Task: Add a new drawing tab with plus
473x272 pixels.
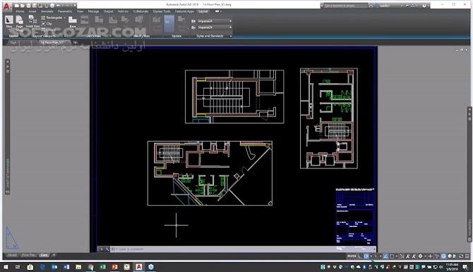Action: [75, 43]
